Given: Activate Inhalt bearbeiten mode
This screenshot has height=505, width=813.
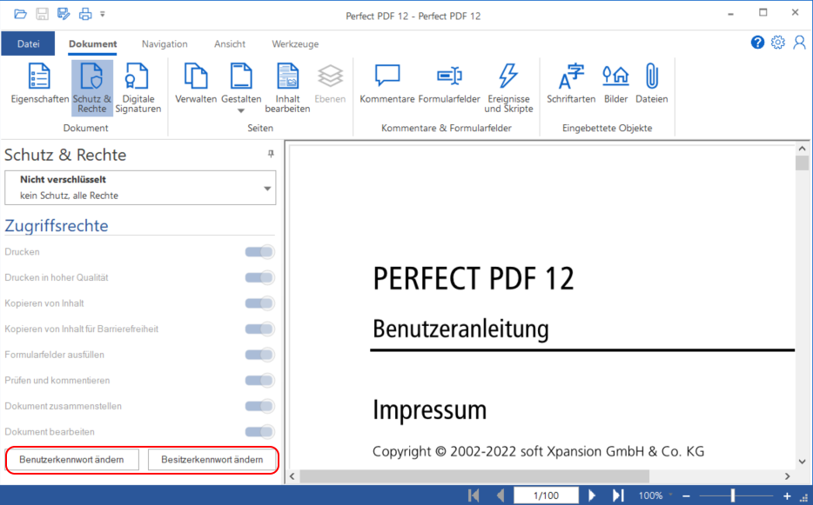Looking at the screenshot, I should click(287, 87).
